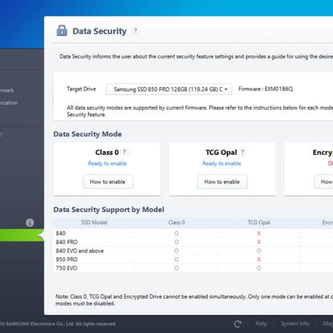
Task: Click How to enable under Class 0
Action: click(x=108, y=182)
